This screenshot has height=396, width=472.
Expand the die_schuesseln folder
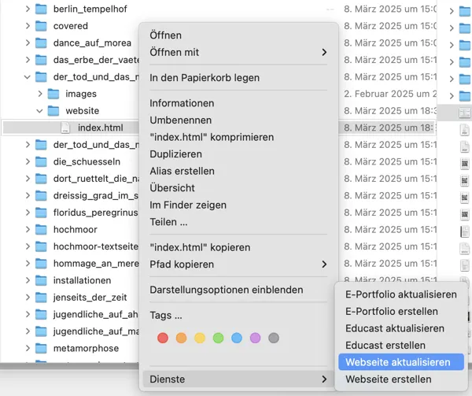tap(28, 161)
